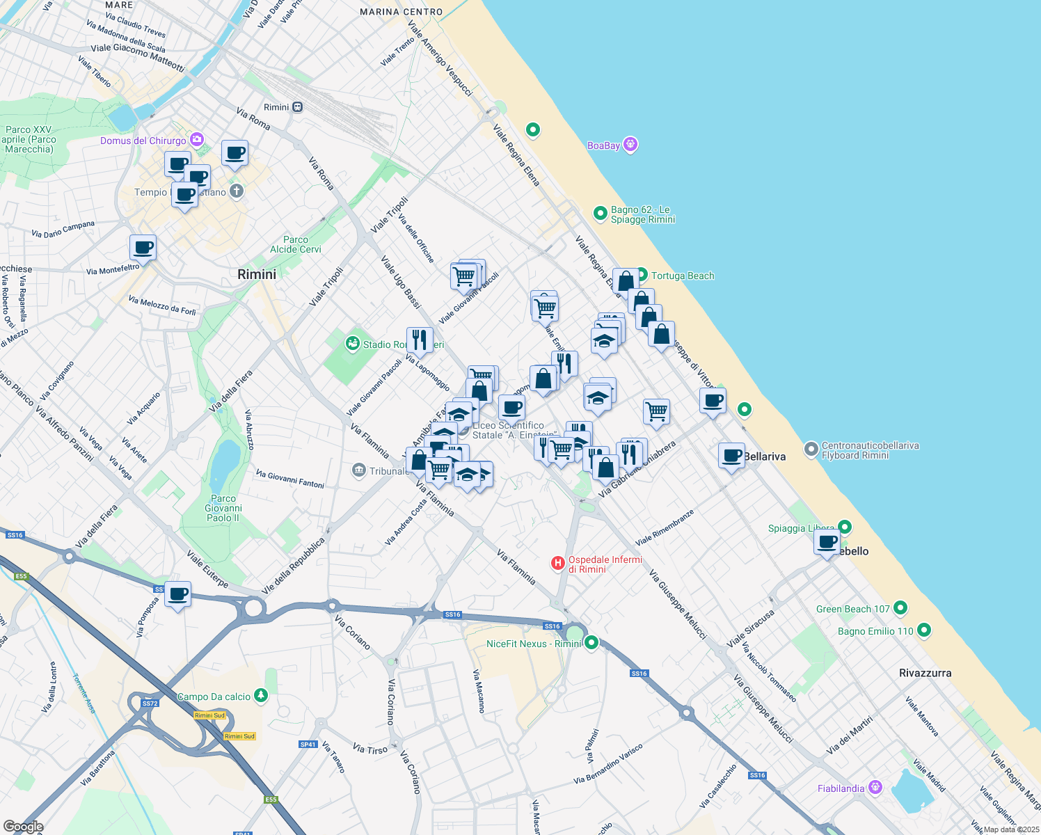Click the Centronauticobellariva grey marker
This screenshot has height=835, width=1041.
811,450
